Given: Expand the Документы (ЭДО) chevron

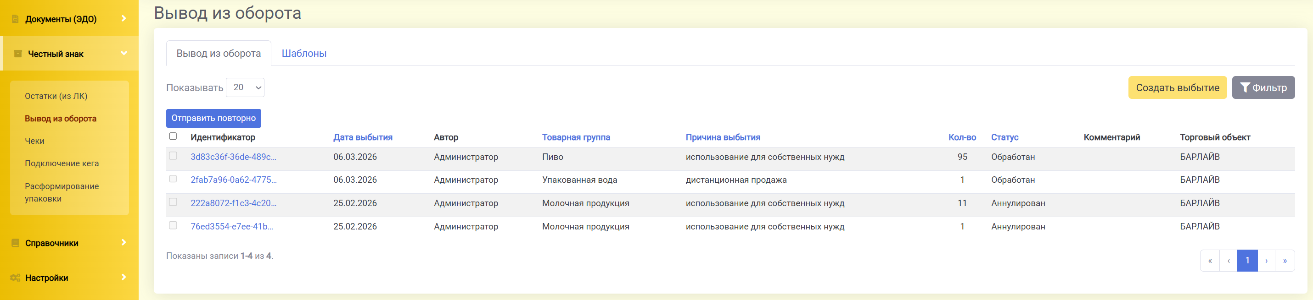Looking at the screenshot, I should click(124, 18).
